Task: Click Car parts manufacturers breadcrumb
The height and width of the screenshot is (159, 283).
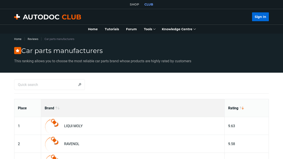Action: pyautogui.click(x=59, y=39)
